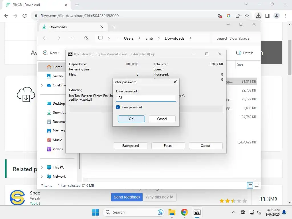292x219 pixels.
Task: Expand hidden breadcrumb folders ellipsis
Action: pyautogui.click(x=117, y=38)
